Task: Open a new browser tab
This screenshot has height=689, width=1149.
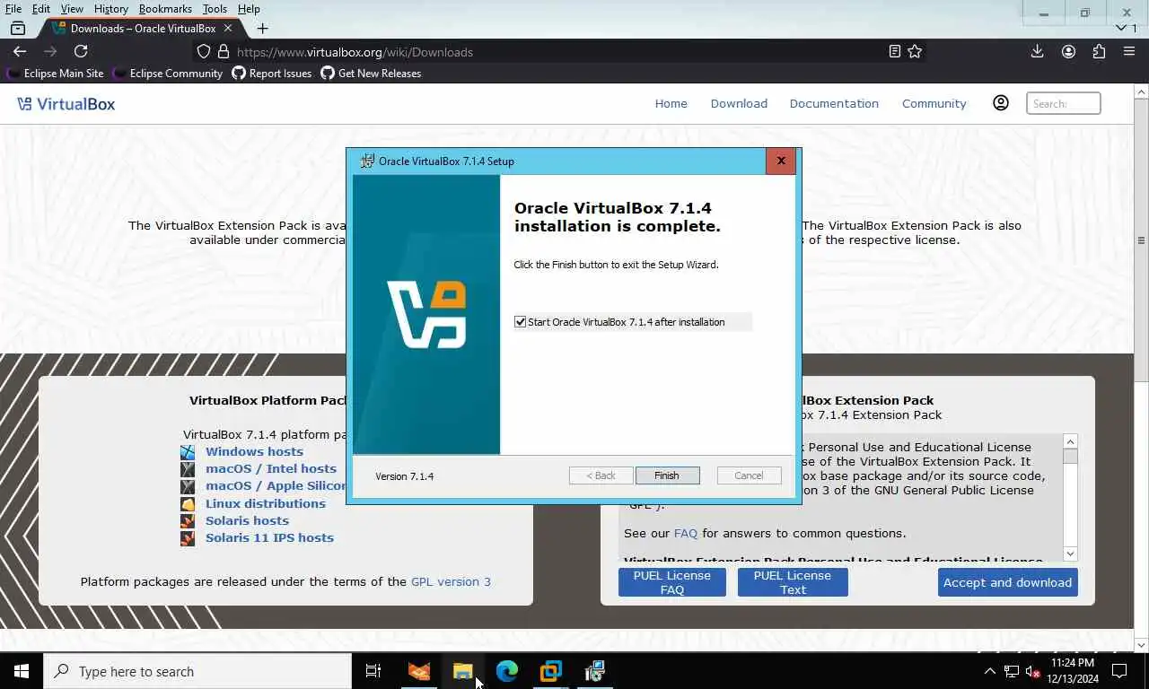Action: click(x=262, y=29)
